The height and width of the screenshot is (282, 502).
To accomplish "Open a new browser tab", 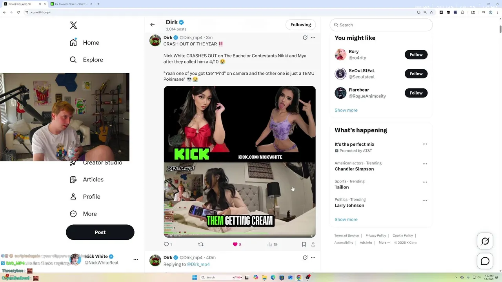I will coord(98,4).
